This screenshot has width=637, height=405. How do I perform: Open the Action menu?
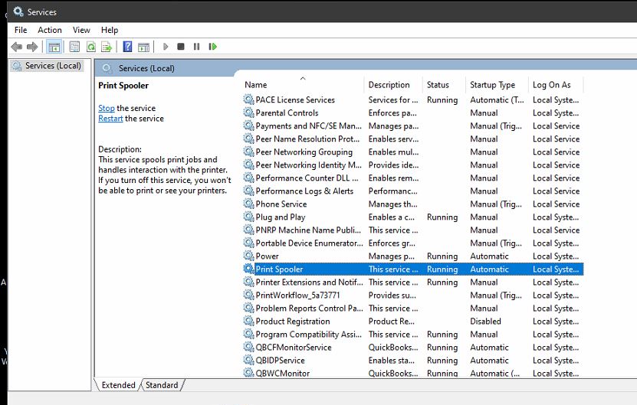click(50, 30)
